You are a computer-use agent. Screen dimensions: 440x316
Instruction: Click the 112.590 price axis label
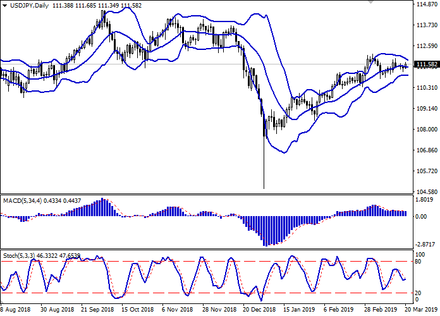[427, 46]
